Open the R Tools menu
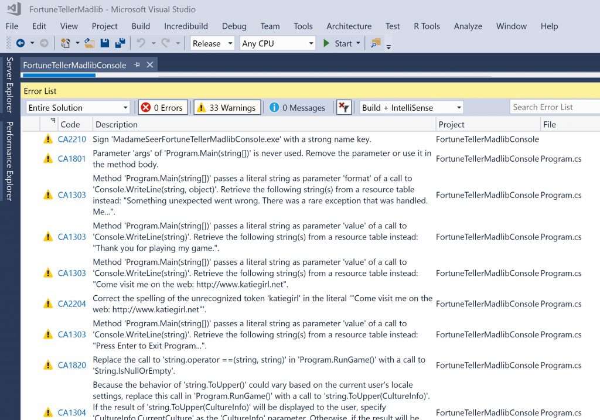 click(427, 26)
